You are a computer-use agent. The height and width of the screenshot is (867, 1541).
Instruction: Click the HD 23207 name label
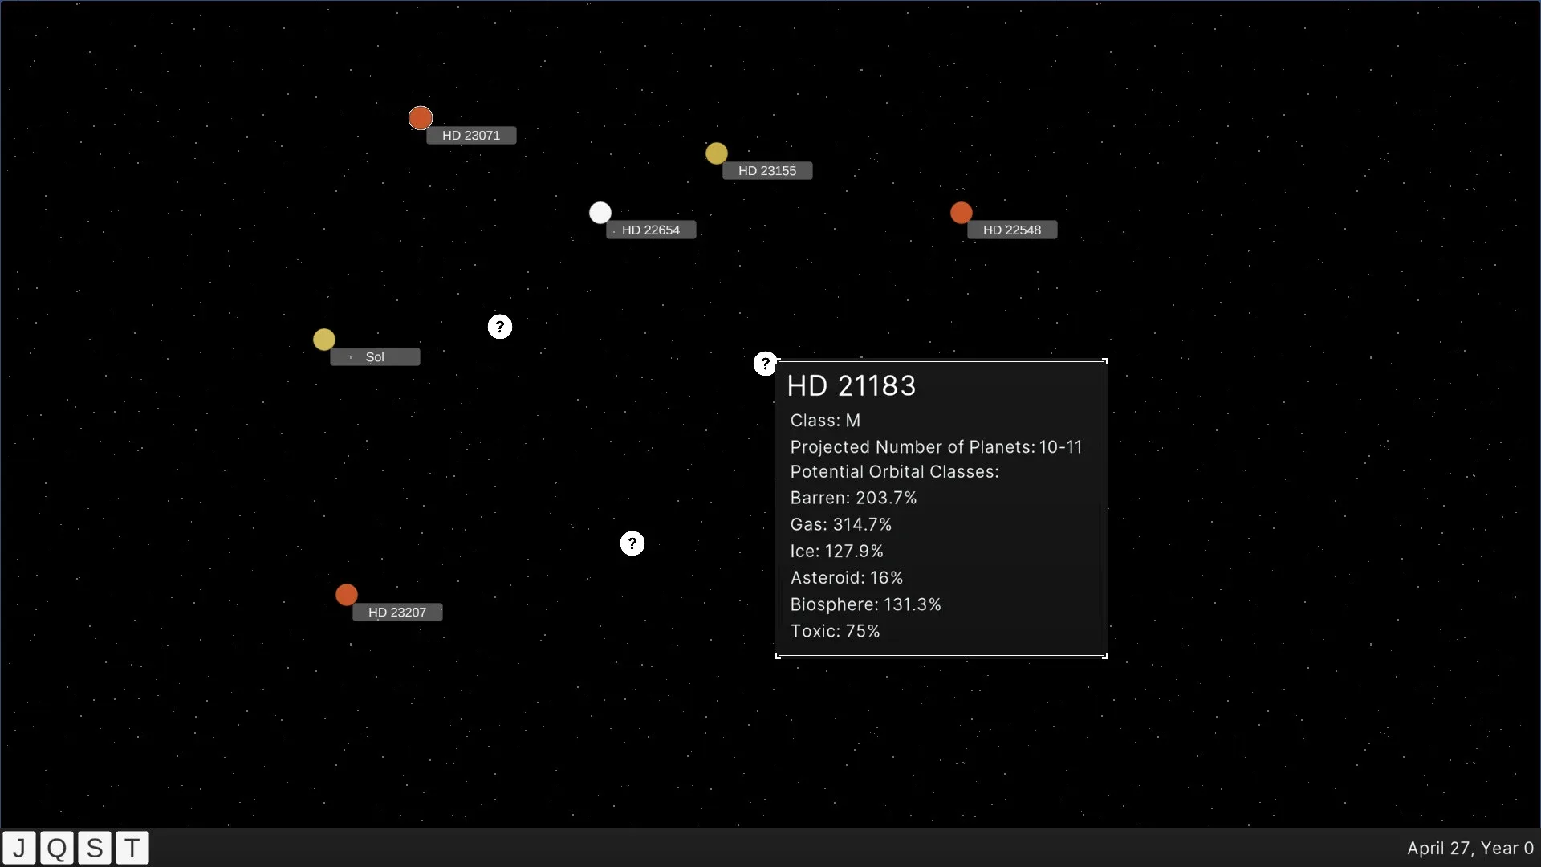(x=396, y=613)
